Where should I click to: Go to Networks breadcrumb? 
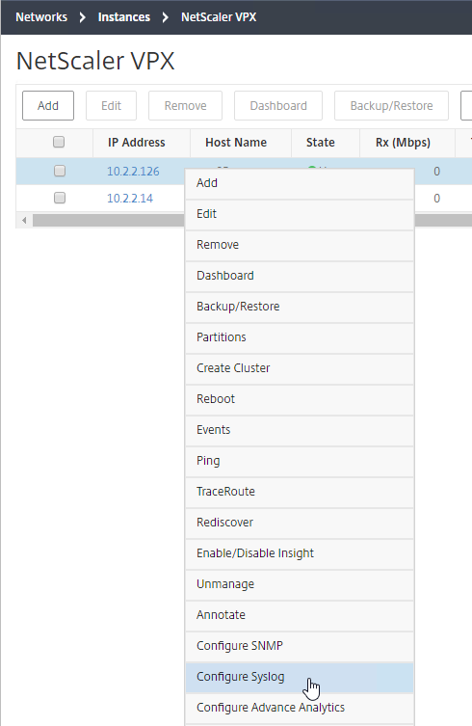pos(41,17)
